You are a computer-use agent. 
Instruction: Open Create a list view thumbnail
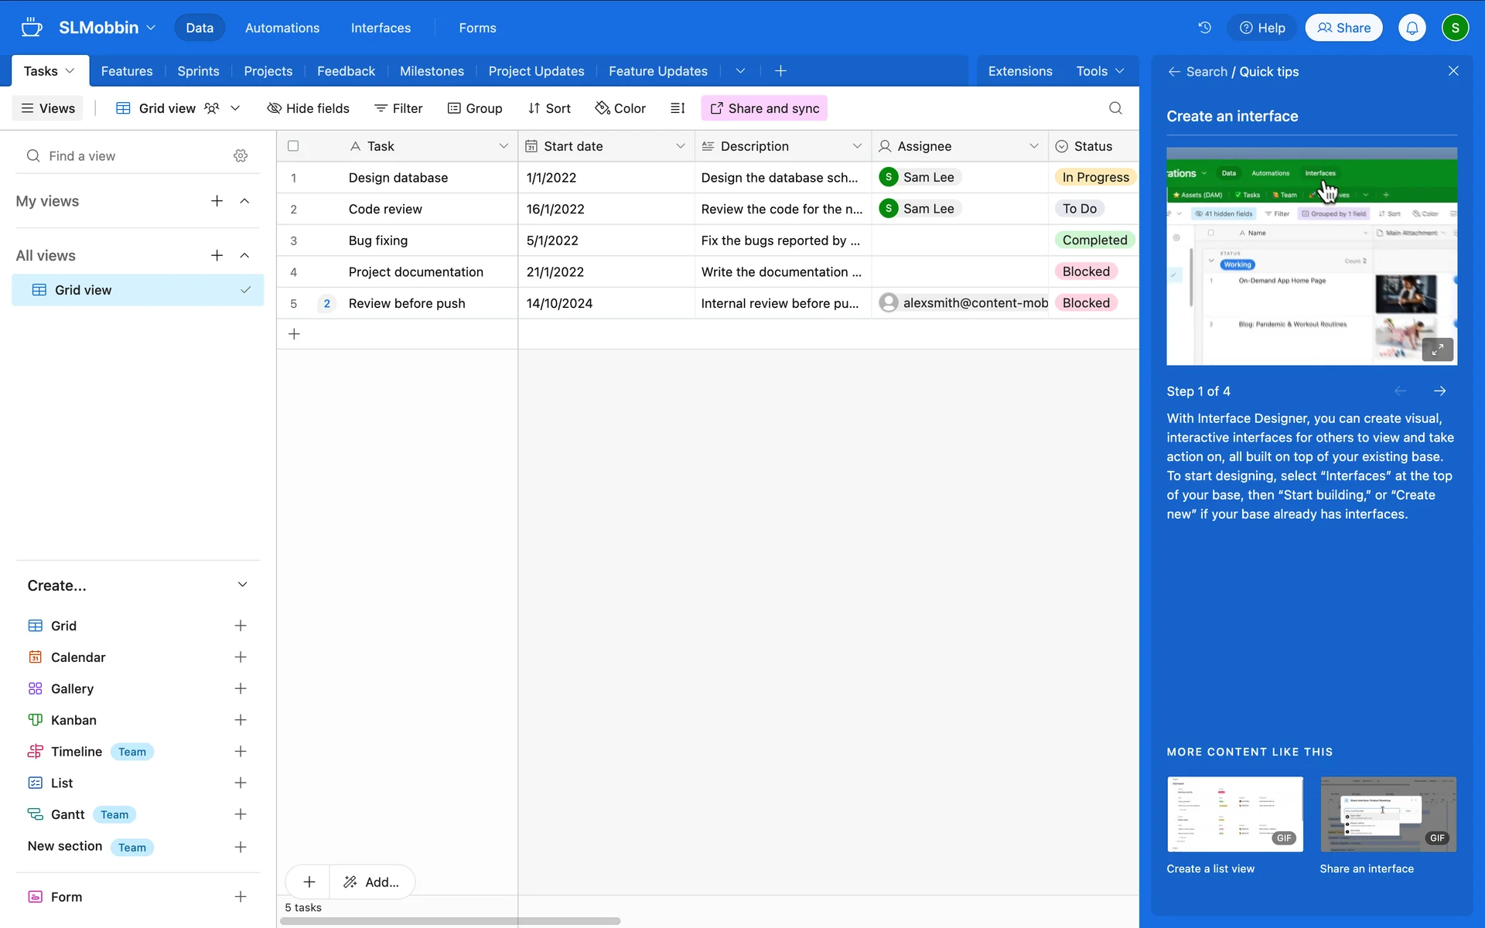click(1234, 814)
